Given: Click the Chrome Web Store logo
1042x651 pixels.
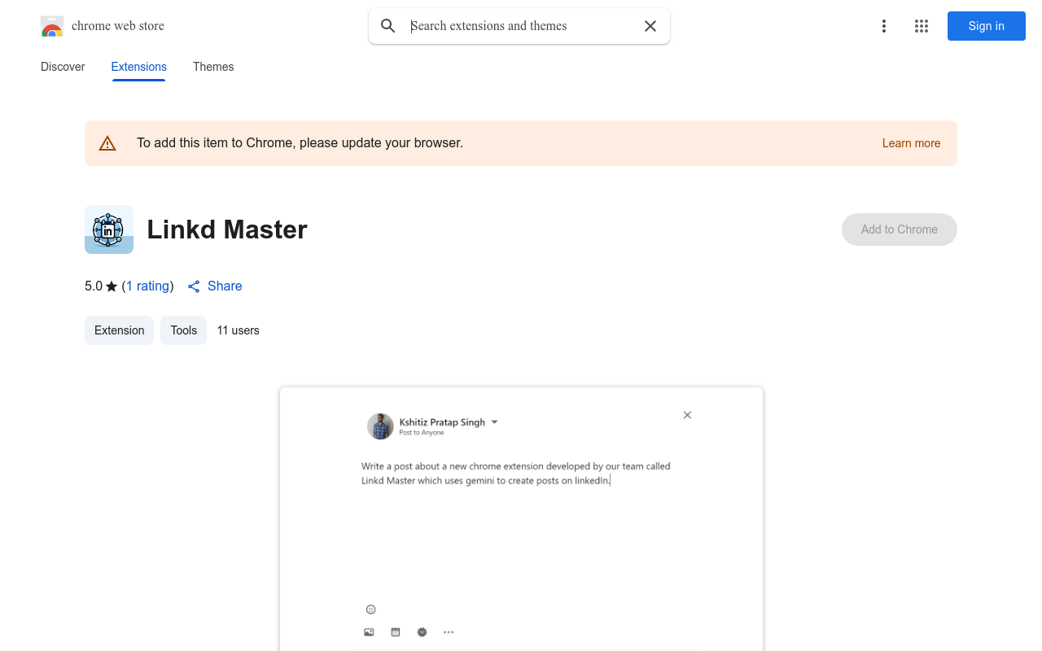Looking at the screenshot, I should coord(52,26).
